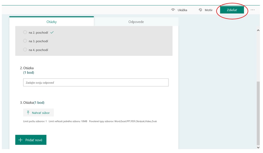Click the 'Nahrať súbor' button label

41,113
